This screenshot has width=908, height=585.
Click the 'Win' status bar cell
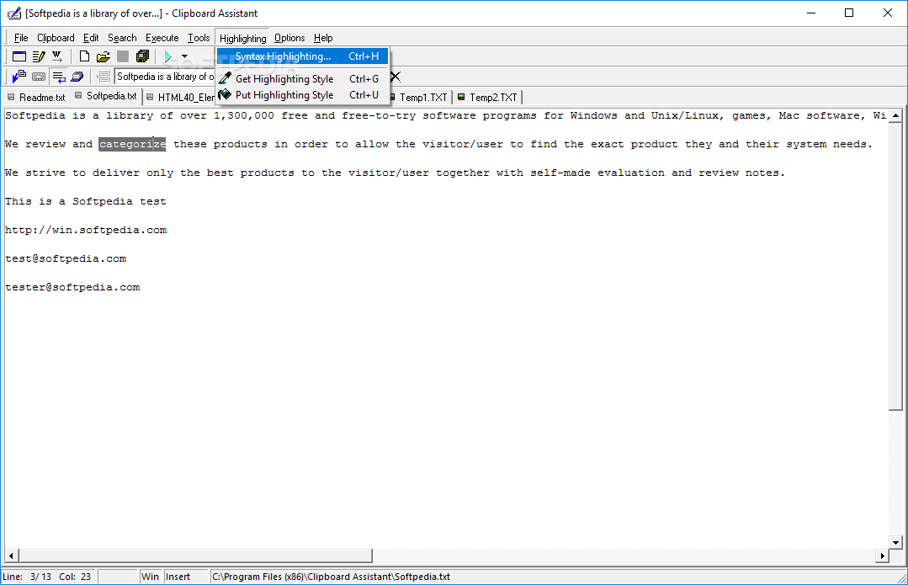(x=150, y=577)
